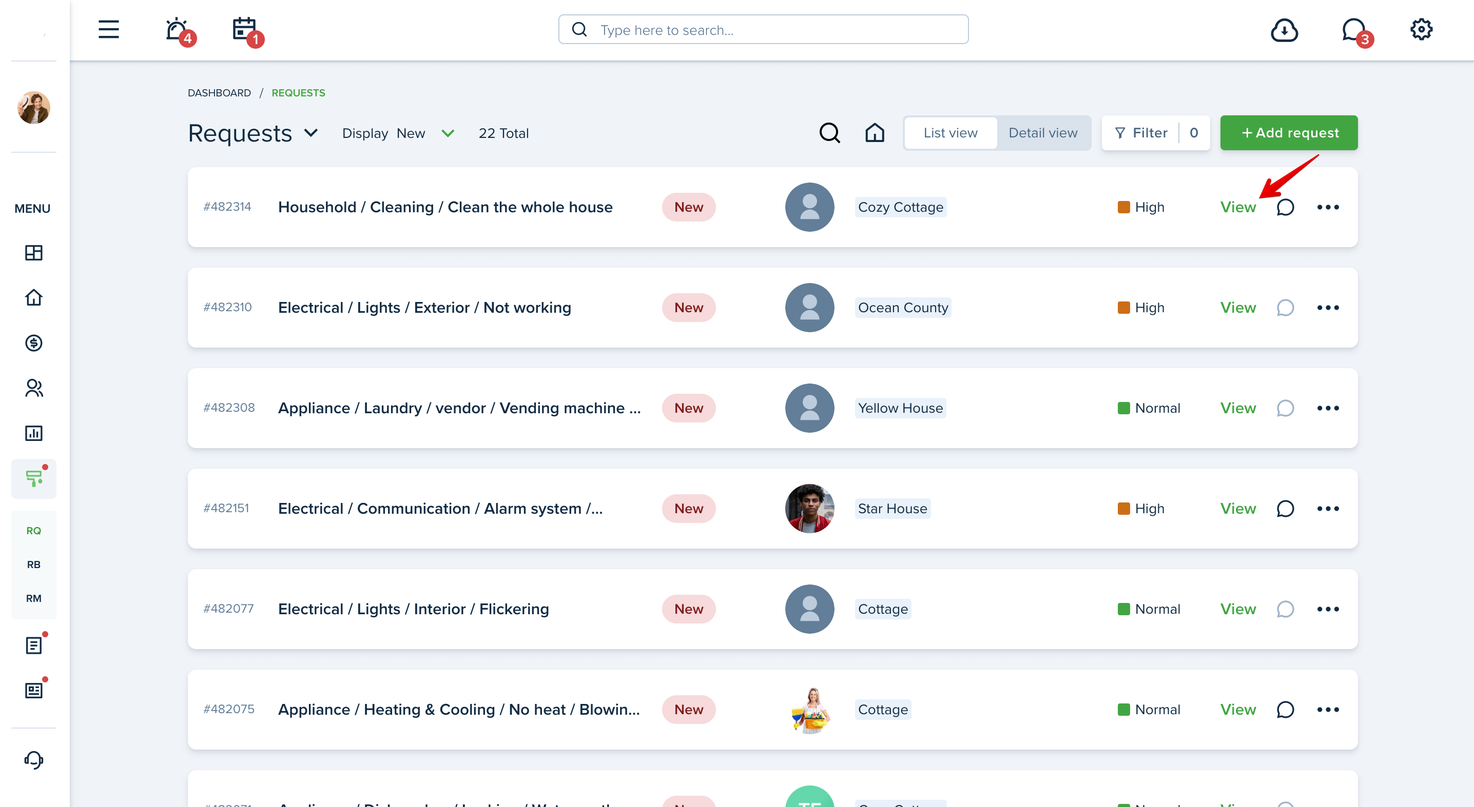Open the settings gear

(1421, 30)
